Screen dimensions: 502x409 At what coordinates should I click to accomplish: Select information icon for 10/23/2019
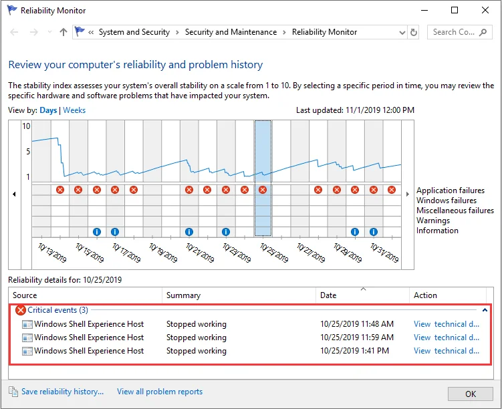[x=226, y=232]
